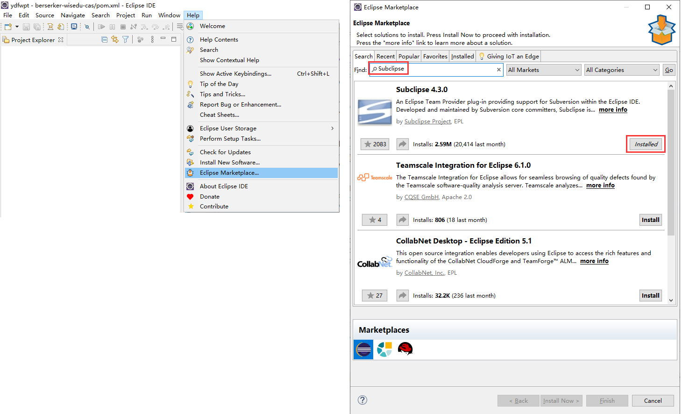
Task: Click the Collapse All icon in Project Explorer
Action: (104, 40)
